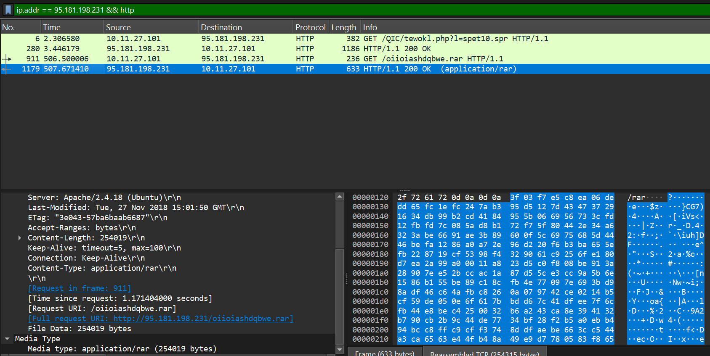This screenshot has height=356, width=710.
Task: Select packet 280 HTTP 200 OK
Action: click(355, 49)
